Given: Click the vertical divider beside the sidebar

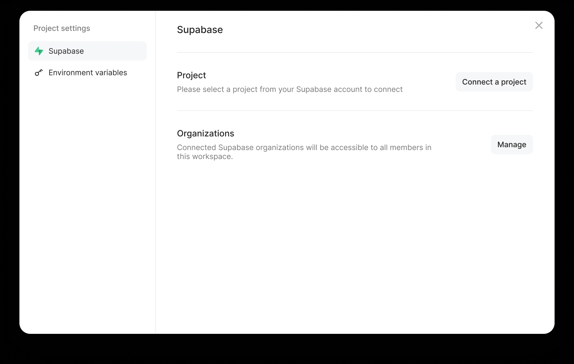Looking at the screenshot, I should click(156, 215).
